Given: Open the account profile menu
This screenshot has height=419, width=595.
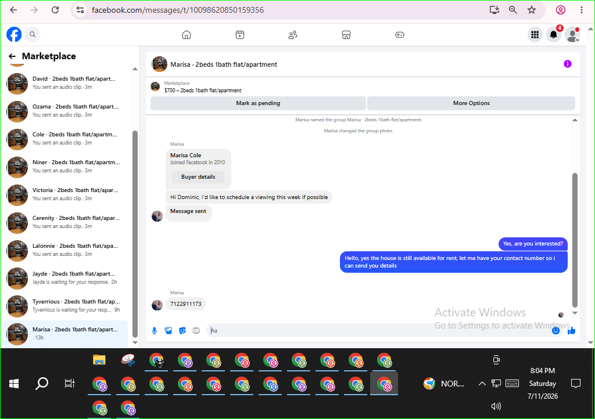Looking at the screenshot, I should pyautogui.click(x=572, y=35).
